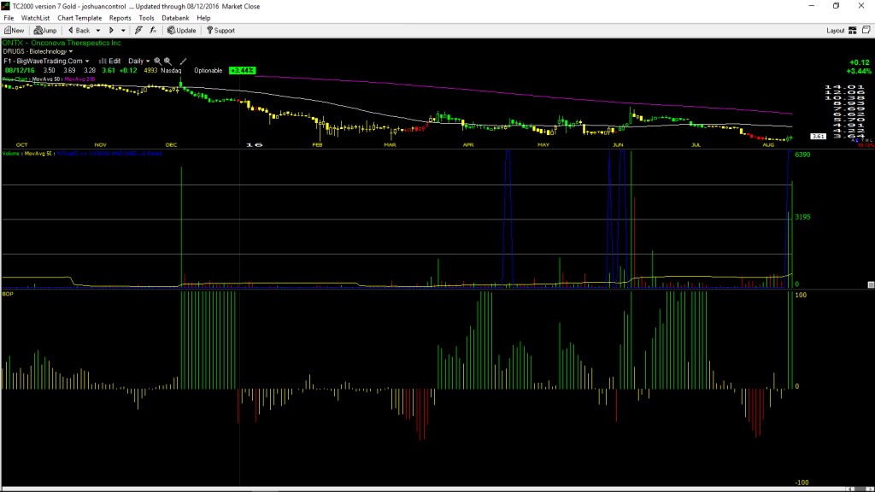Click the Optionable label

click(208, 71)
